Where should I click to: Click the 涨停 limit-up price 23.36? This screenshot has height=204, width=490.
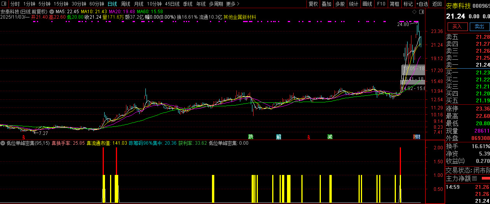coord(483,109)
